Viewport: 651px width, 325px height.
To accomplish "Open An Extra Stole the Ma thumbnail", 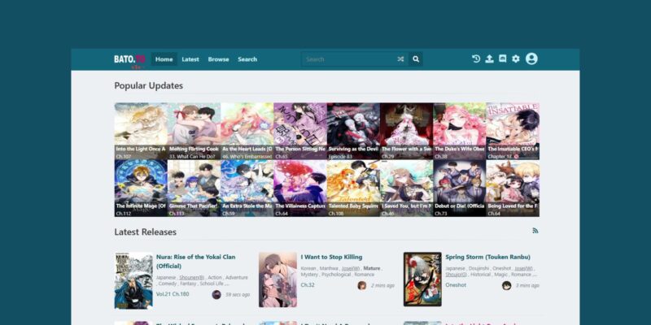I will click(247, 188).
